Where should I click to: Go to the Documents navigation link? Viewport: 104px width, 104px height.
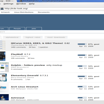[44, 12]
